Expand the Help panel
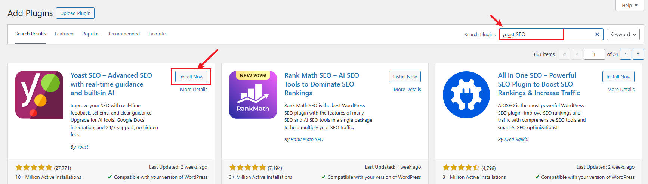This screenshot has height=184, width=648. pos(630,5)
